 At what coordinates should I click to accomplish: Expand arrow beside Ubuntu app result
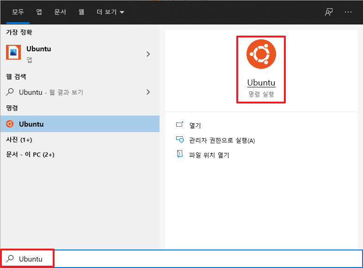tap(148, 54)
